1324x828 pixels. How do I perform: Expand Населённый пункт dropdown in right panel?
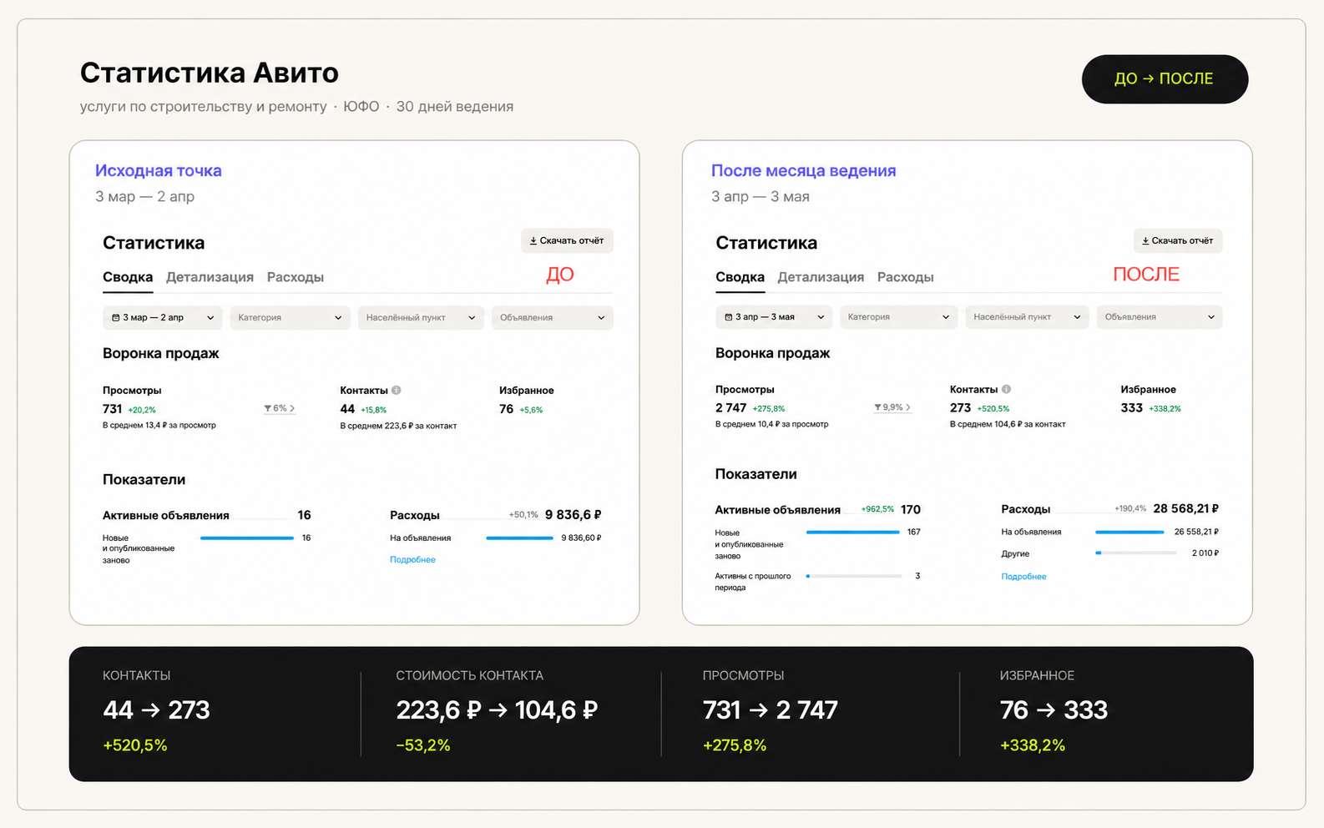coord(1027,317)
